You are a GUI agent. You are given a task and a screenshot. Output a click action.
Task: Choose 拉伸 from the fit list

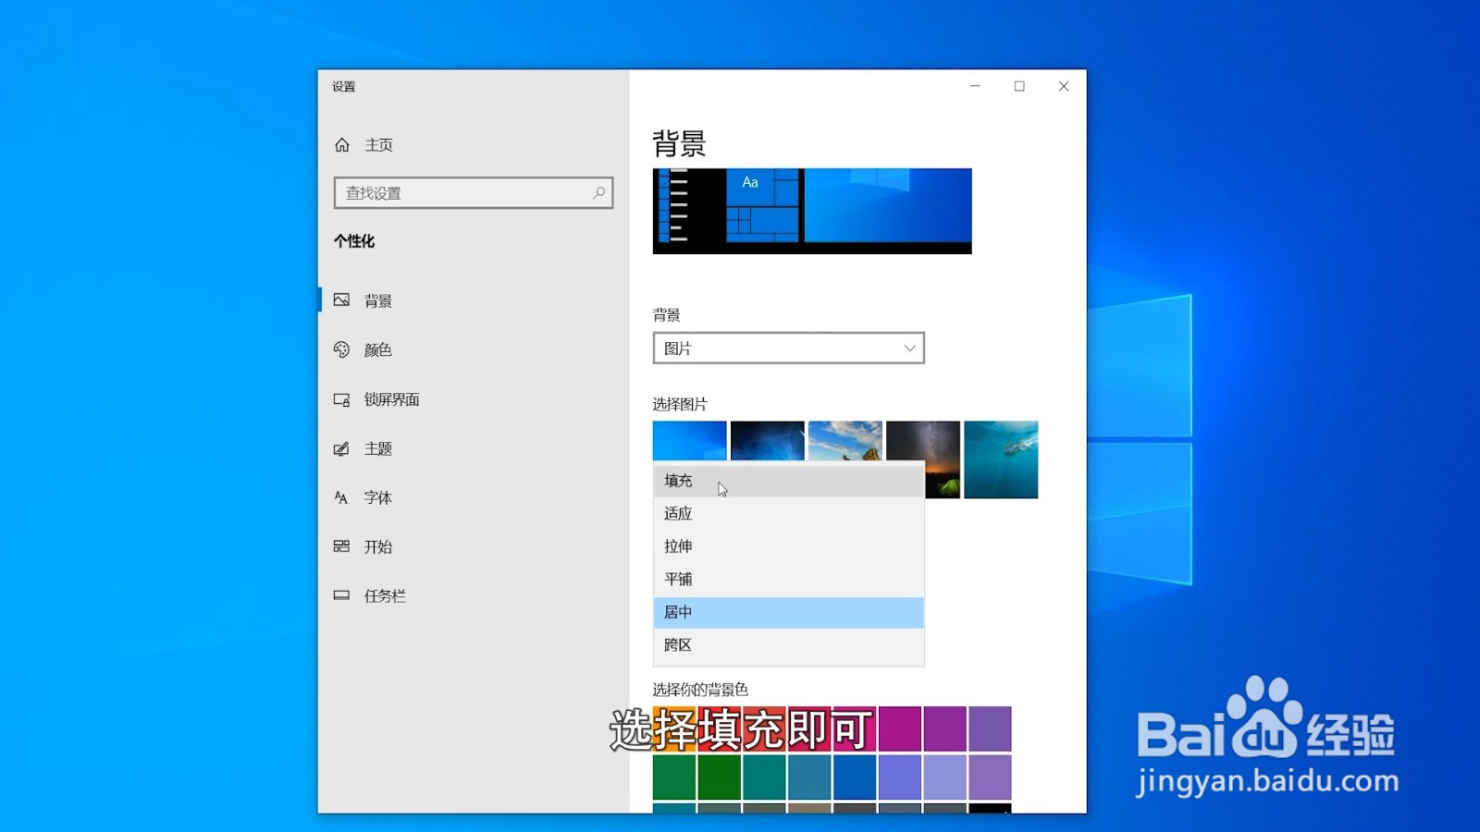[788, 546]
